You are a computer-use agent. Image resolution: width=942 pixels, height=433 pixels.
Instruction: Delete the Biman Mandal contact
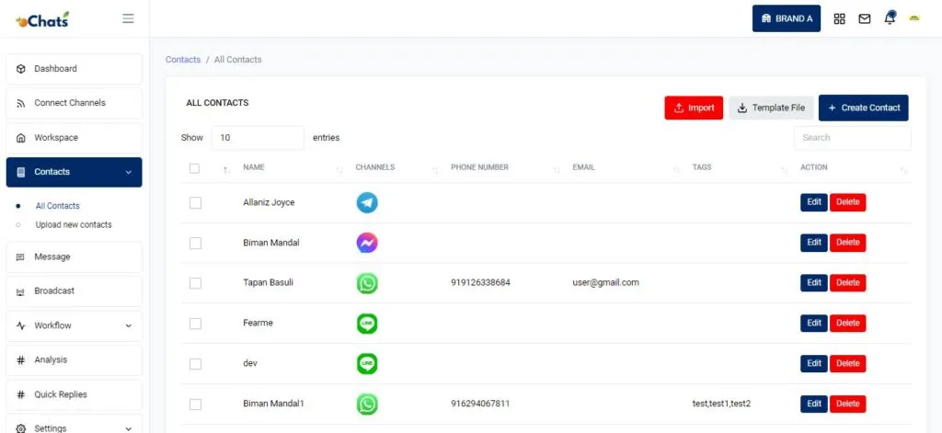coord(847,243)
